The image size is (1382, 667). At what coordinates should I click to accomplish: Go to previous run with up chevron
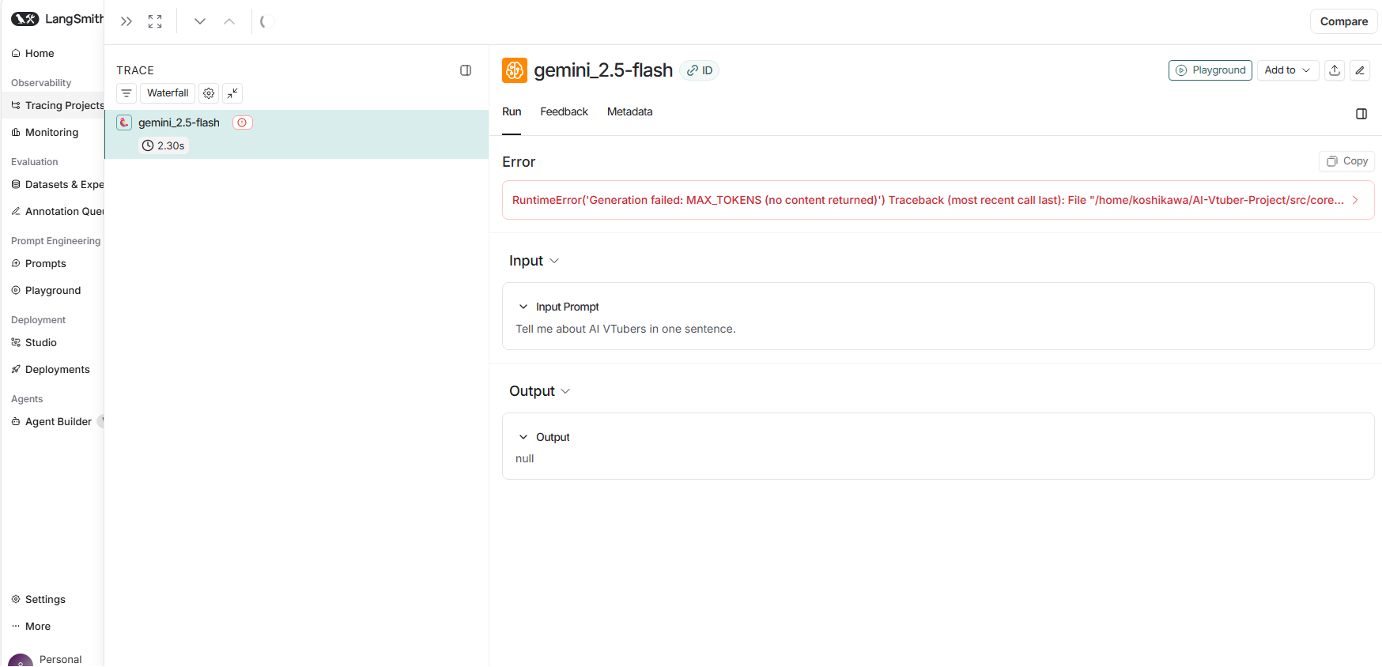coord(229,21)
